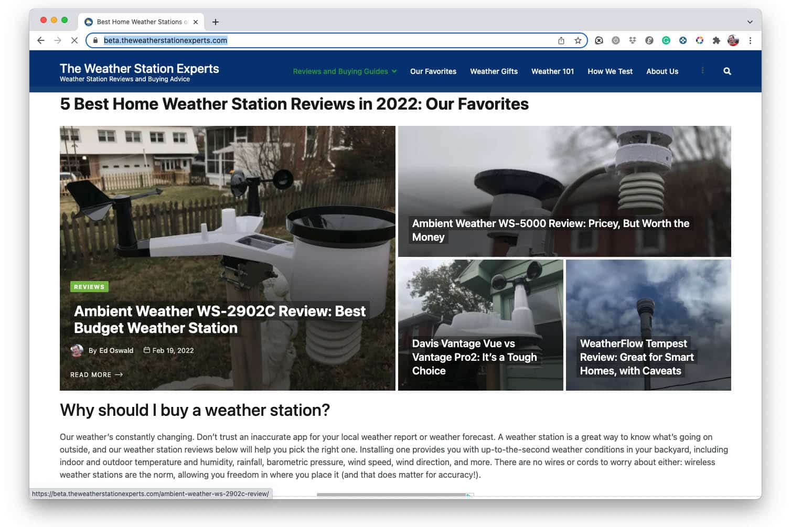Screen dimensions: 791x527
Task: Expand the tab search chevron
Action: (750, 22)
